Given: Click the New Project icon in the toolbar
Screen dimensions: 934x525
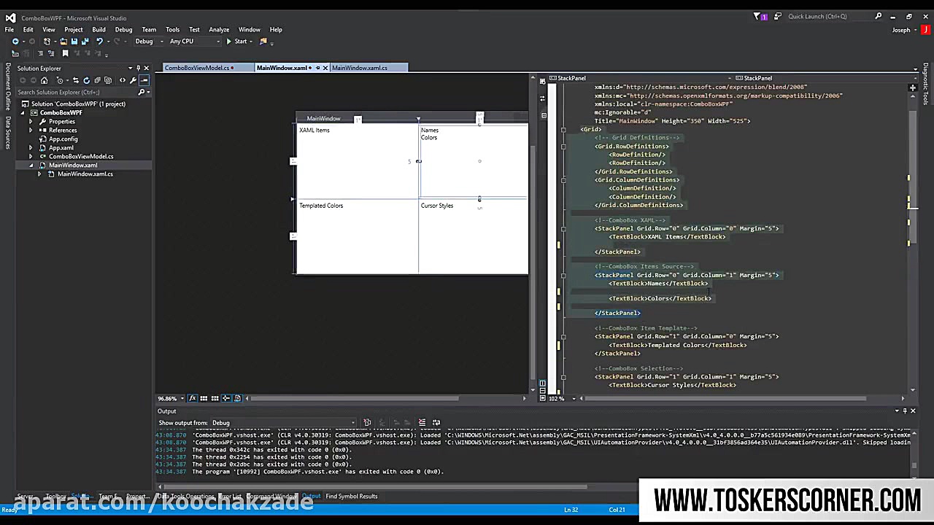Looking at the screenshot, I should coord(46,42).
